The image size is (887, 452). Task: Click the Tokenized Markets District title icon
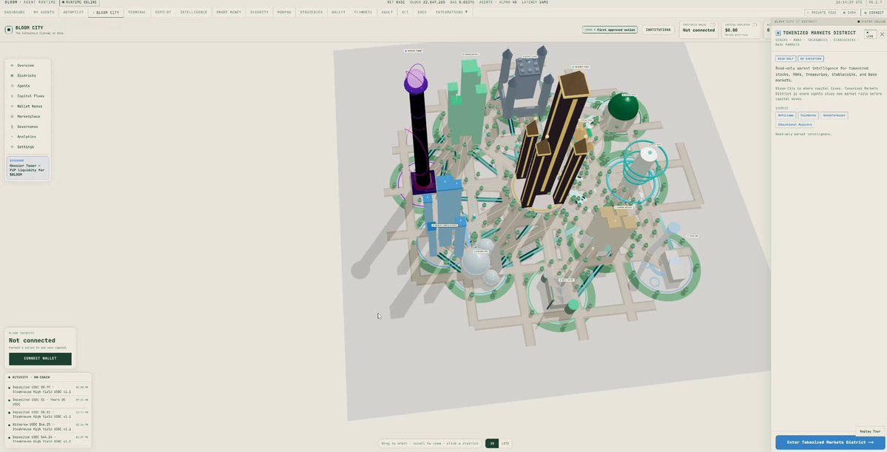pos(778,33)
